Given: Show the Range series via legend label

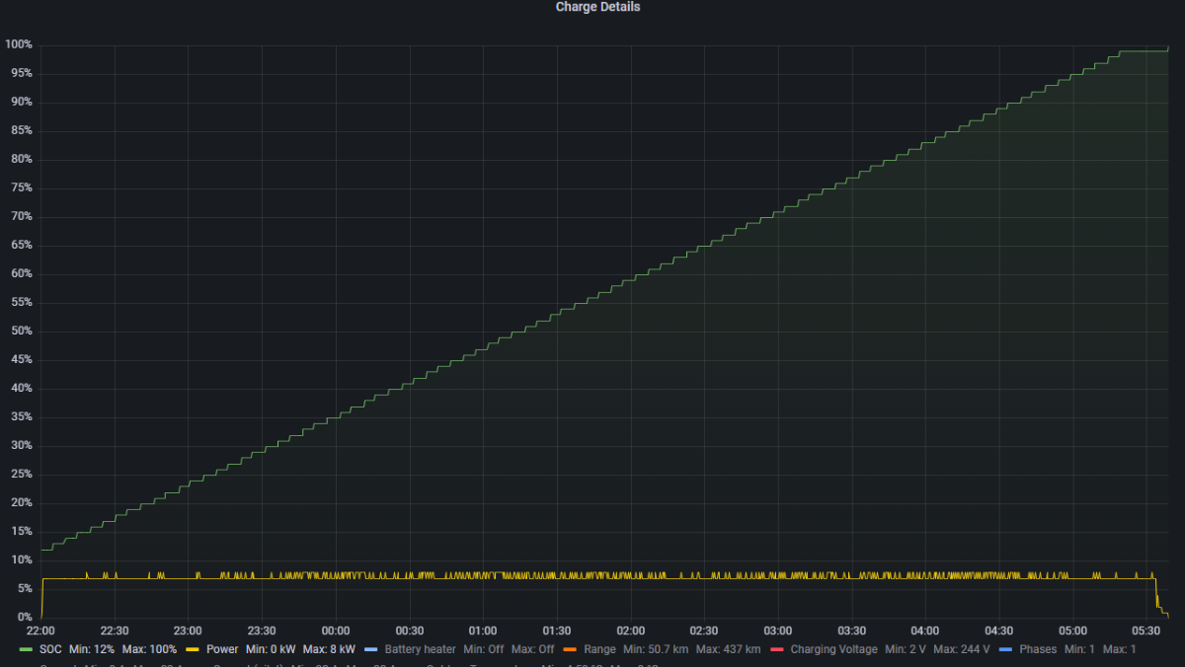Looking at the screenshot, I should tap(599, 649).
